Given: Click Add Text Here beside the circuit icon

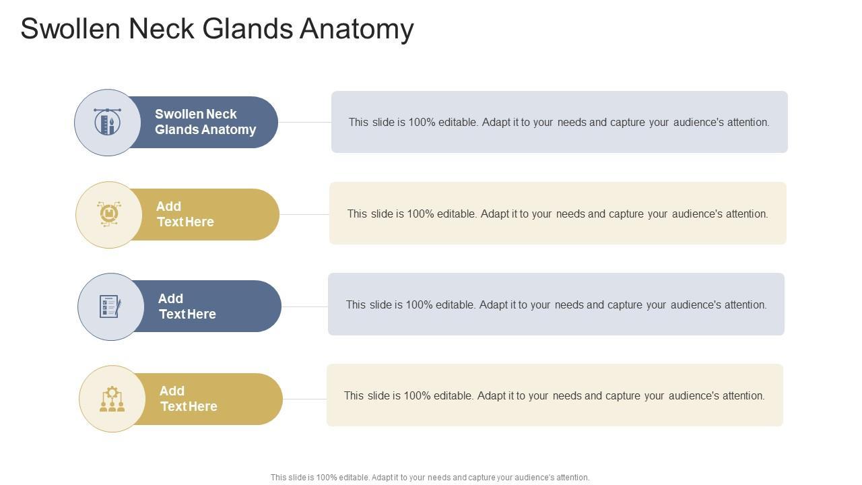Looking at the screenshot, I should [x=185, y=214].
